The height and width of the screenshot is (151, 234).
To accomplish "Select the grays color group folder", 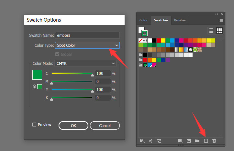I will coord(140,55).
